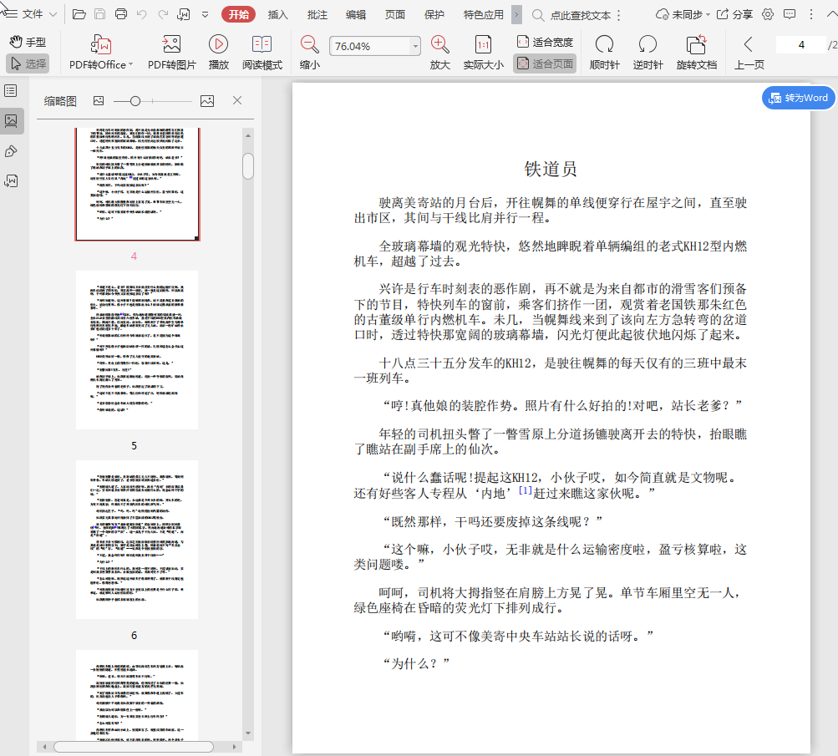Rotate page 逆时针 counterclockwise
Image resolution: width=838 pixels, height=756 pixels.
pos(648,53)
